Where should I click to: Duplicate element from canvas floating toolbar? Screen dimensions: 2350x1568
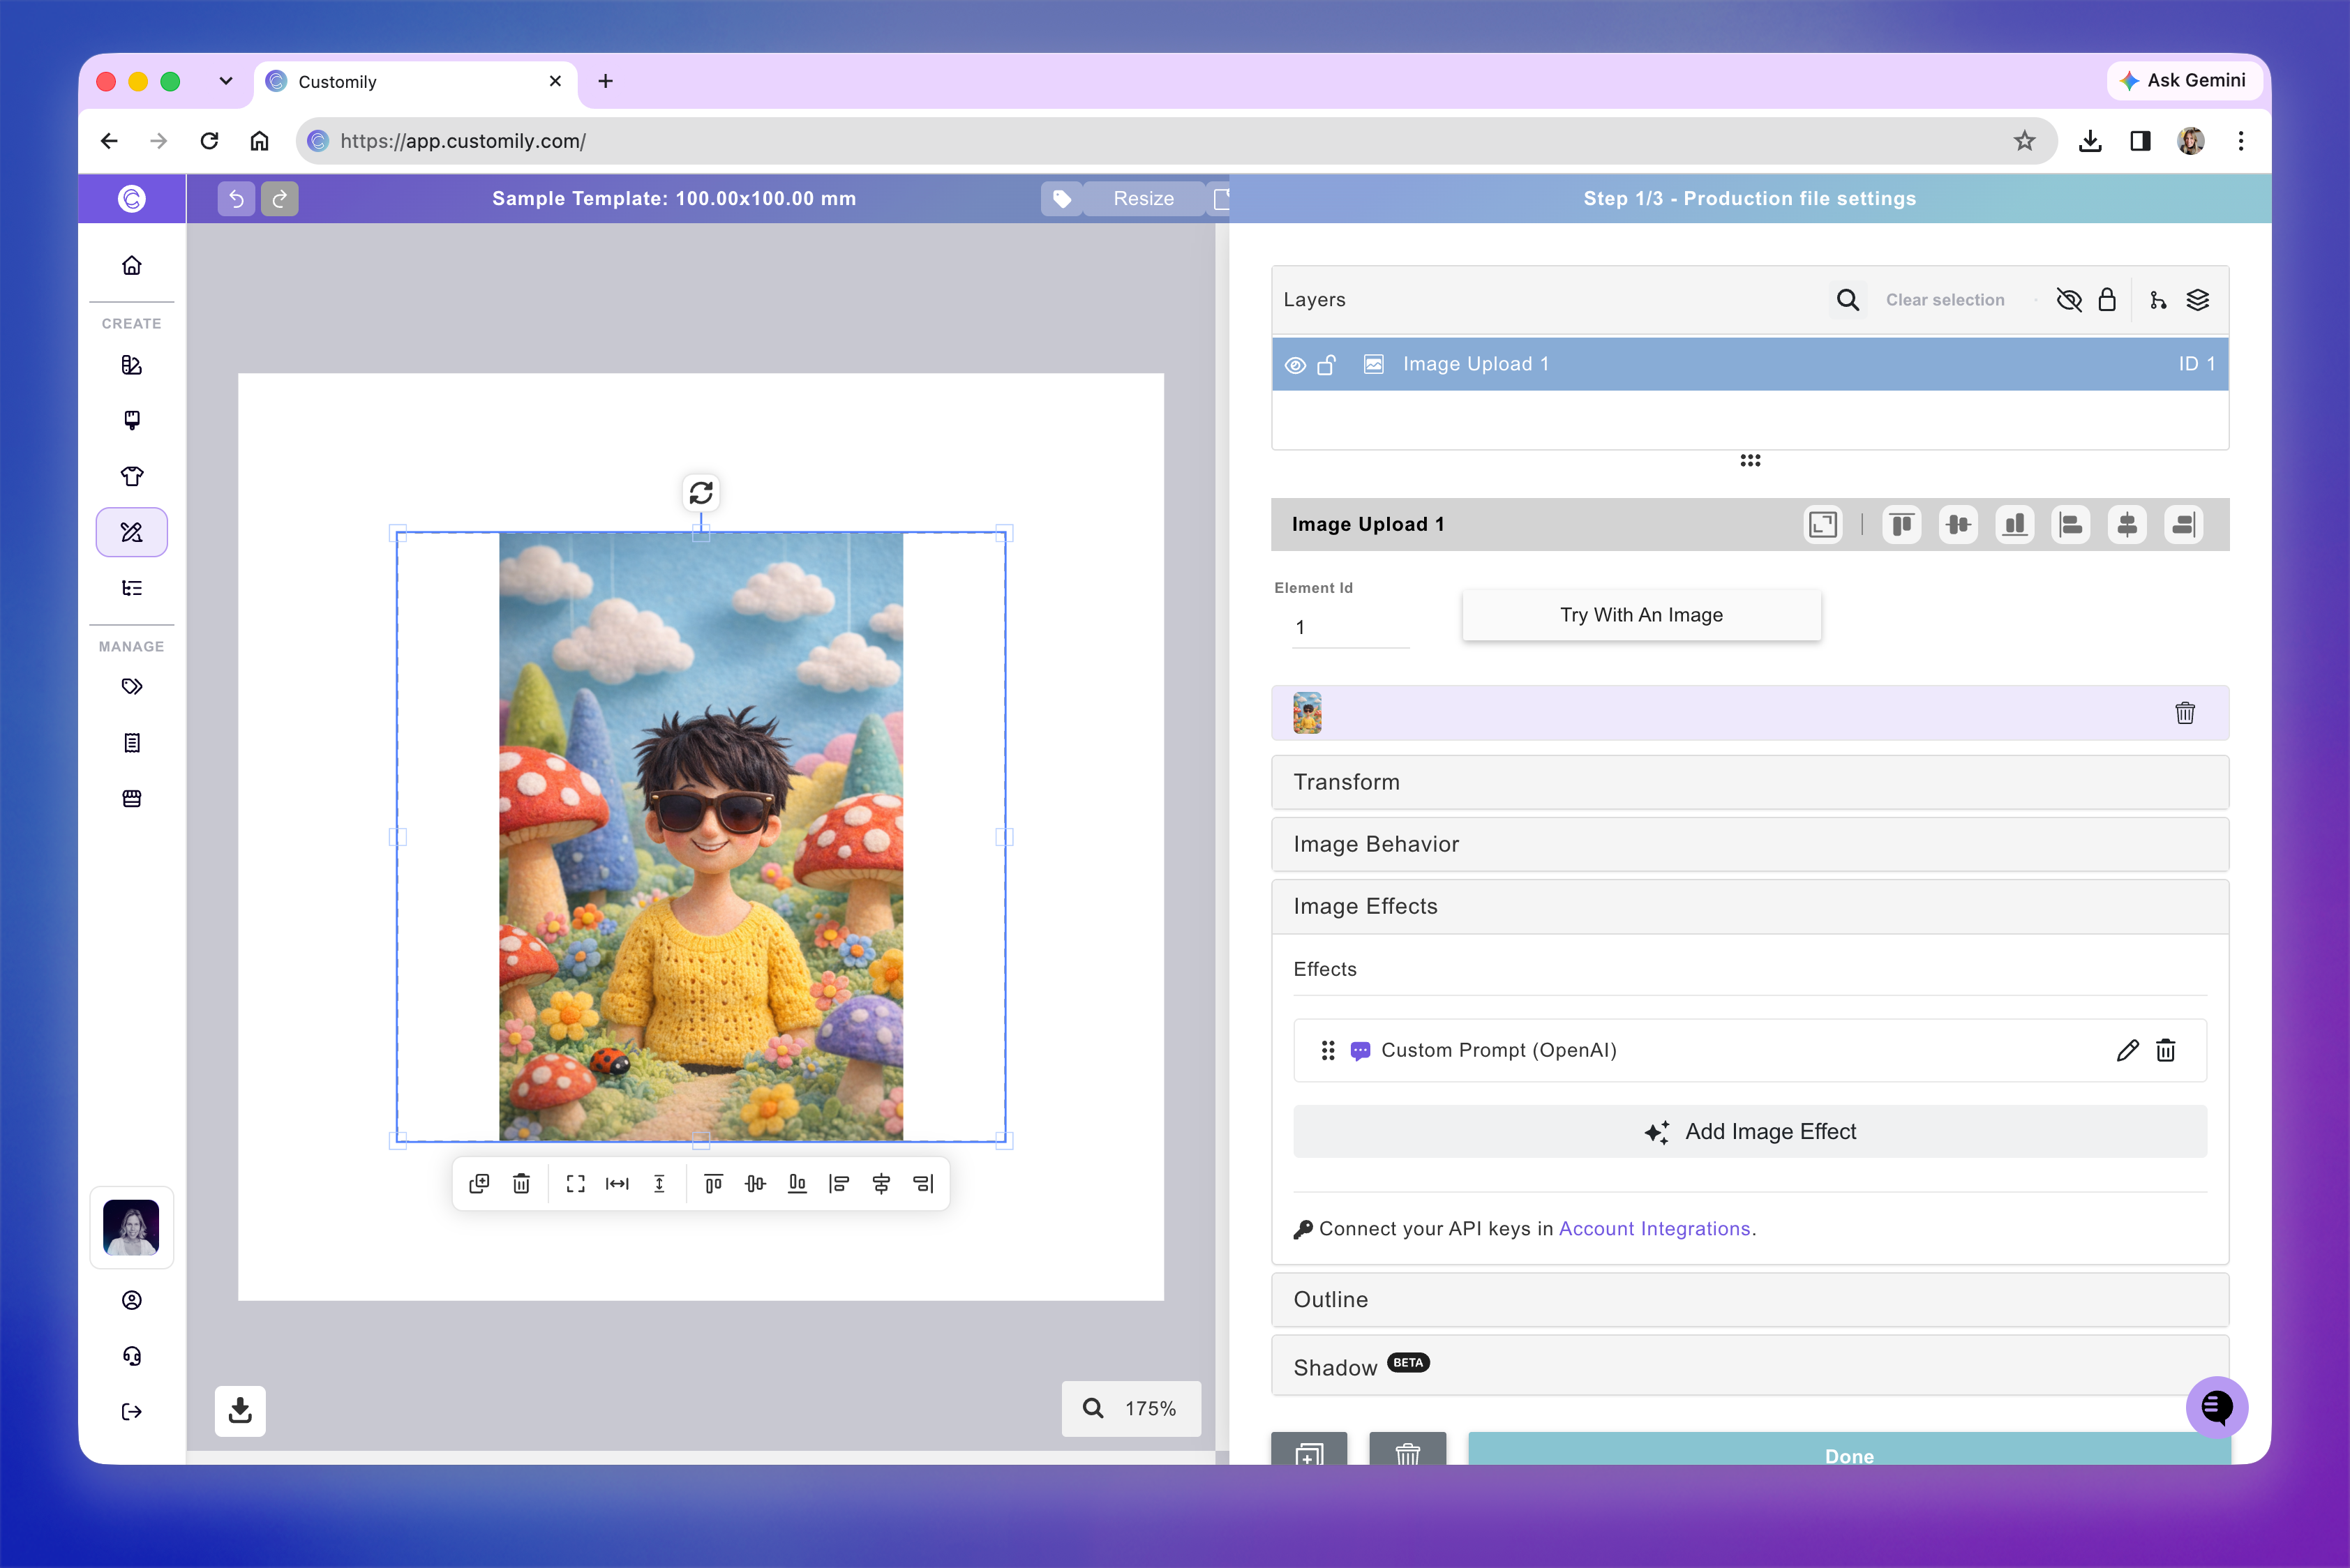[479, 1184]
